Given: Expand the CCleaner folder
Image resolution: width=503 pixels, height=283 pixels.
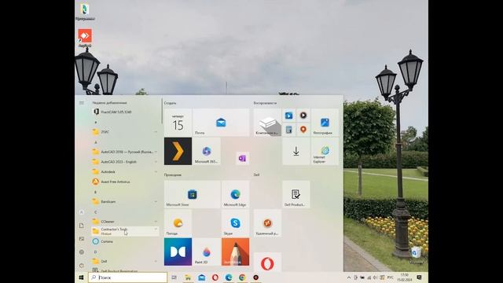Looking at the screenshot, I should tap(125, 222).
